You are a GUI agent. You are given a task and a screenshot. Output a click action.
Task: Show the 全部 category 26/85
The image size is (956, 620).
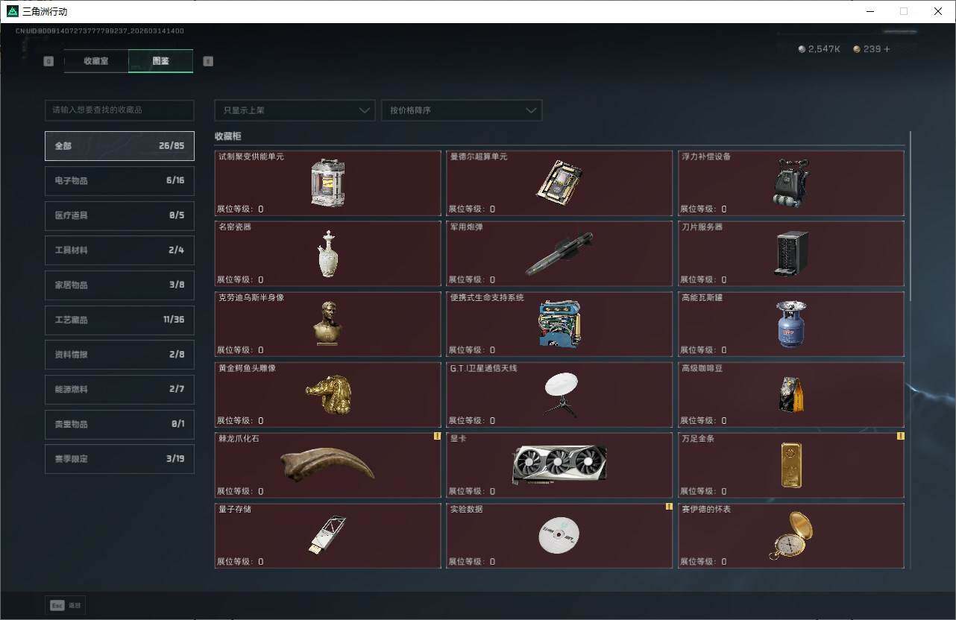point(119,146)
